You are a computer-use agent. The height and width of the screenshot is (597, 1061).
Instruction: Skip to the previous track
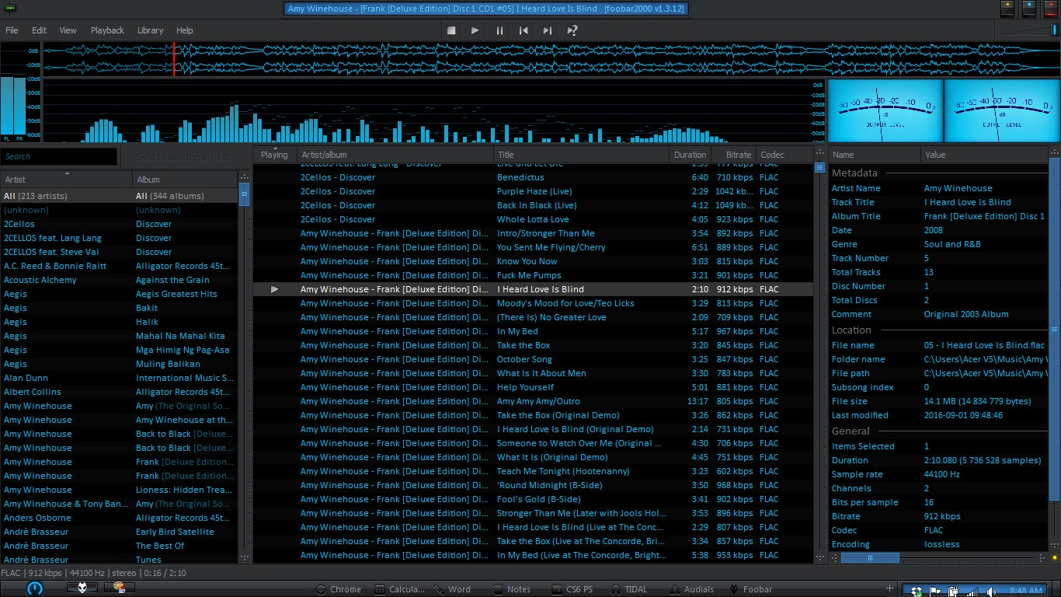[x=524, y=30]
